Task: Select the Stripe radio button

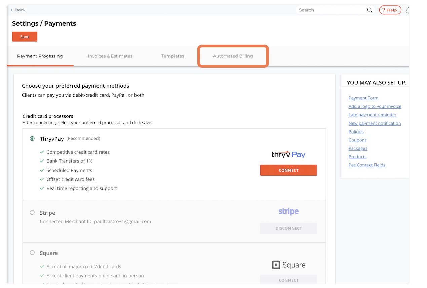Action: pyautogui.click(x=32, y=212)
